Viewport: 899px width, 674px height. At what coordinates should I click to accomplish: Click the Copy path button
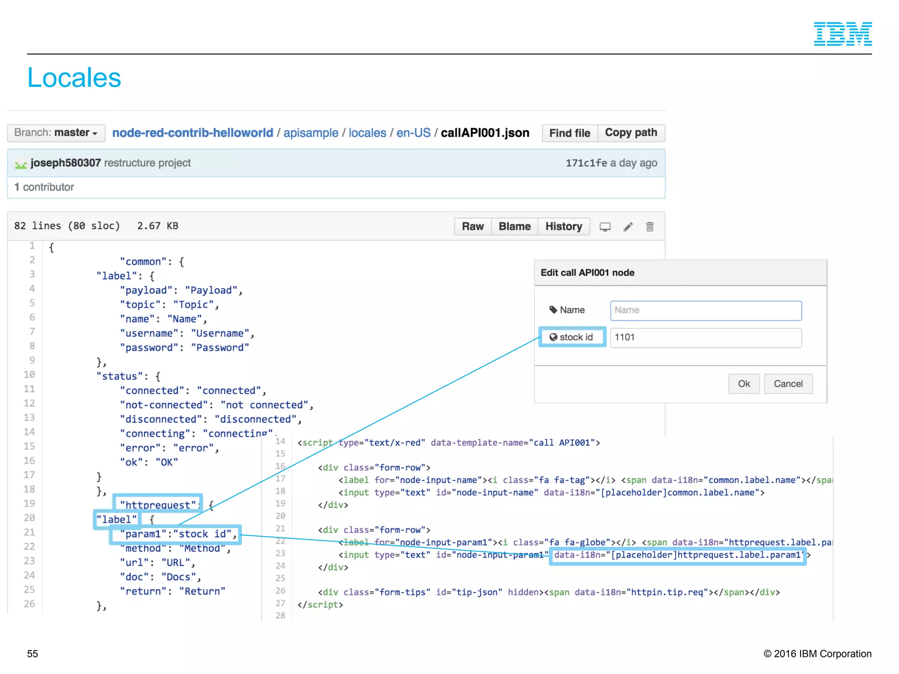pyautogui.click(x=631, y=133)
